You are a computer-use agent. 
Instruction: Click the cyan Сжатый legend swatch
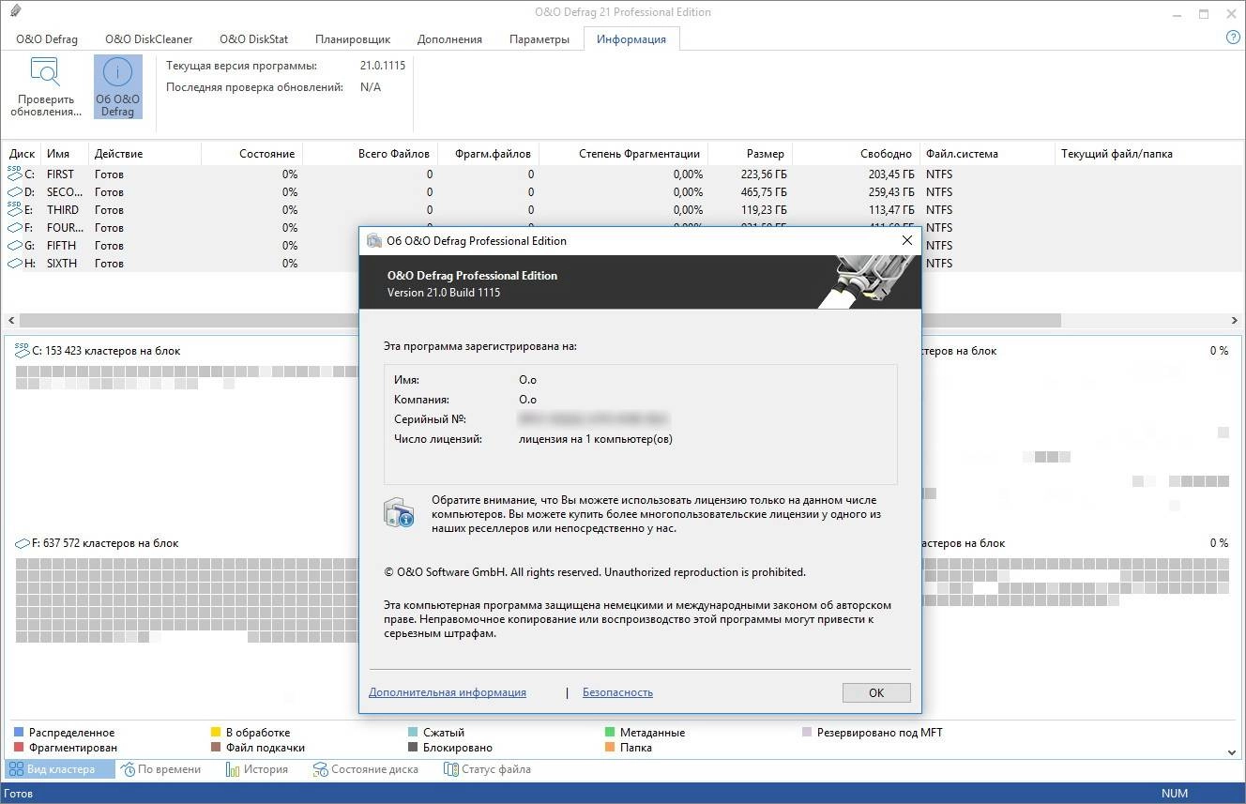point(413,732)
